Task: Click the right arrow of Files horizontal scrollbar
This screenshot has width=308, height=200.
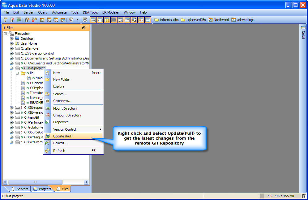Action: coord(86,182)
